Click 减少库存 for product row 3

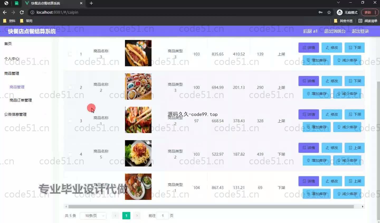347,127
